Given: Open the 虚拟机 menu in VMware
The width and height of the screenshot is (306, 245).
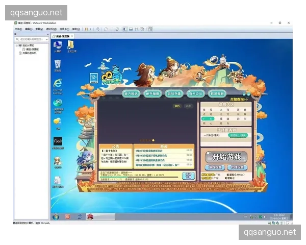Looking at the screenshot, I should (x=51, y=29).
